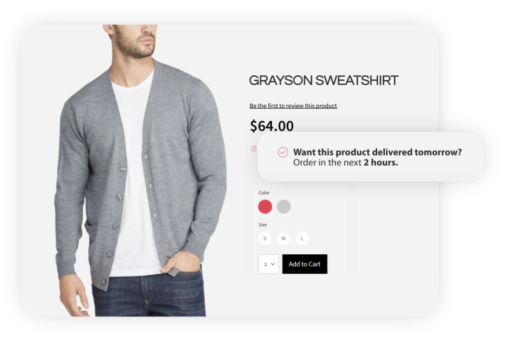The height and width of the screenshot is (339, 511).
Task: Click the Add to Cart button
Action: point(305,264)
